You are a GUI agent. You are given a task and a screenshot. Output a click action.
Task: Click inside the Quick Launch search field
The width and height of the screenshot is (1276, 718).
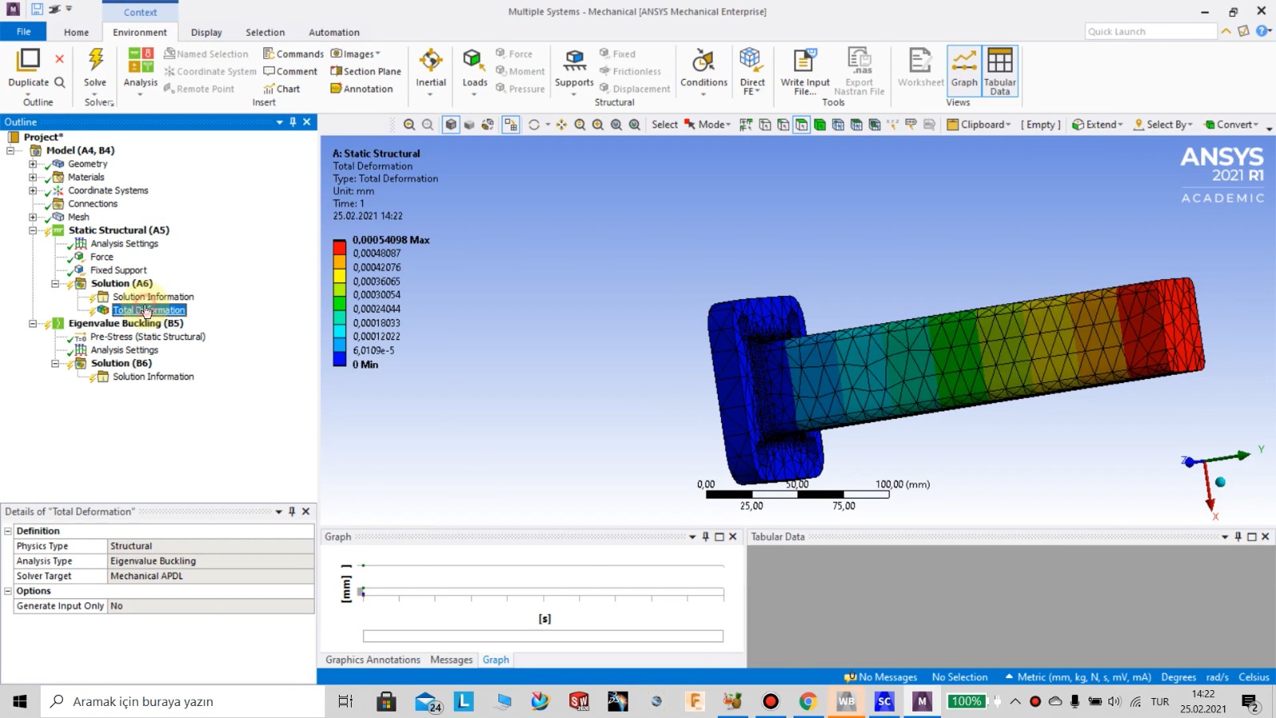1148,30
